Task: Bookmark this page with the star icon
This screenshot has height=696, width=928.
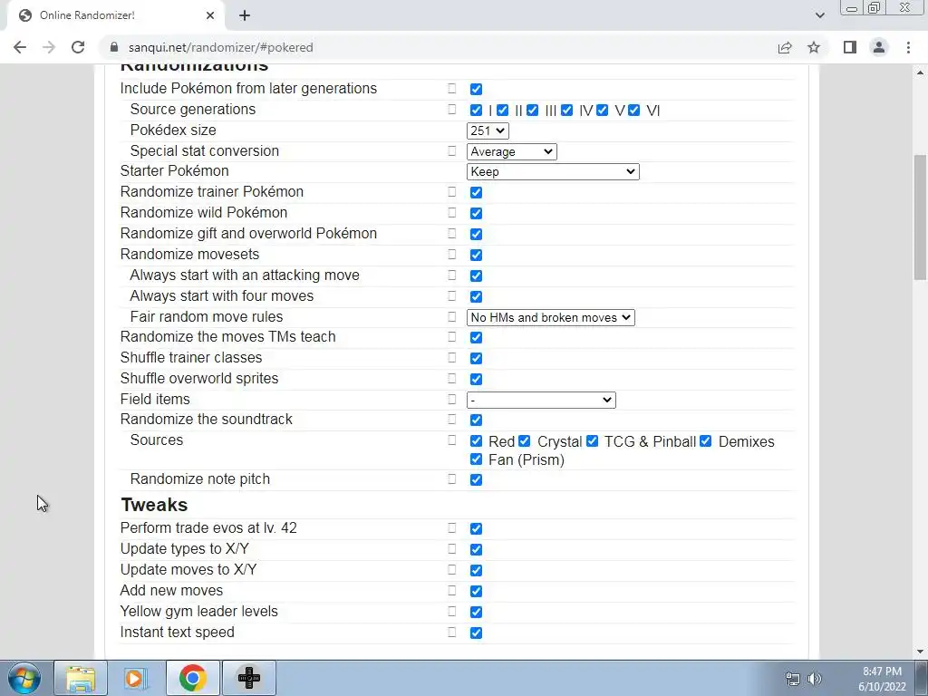Action: (814, 47)
